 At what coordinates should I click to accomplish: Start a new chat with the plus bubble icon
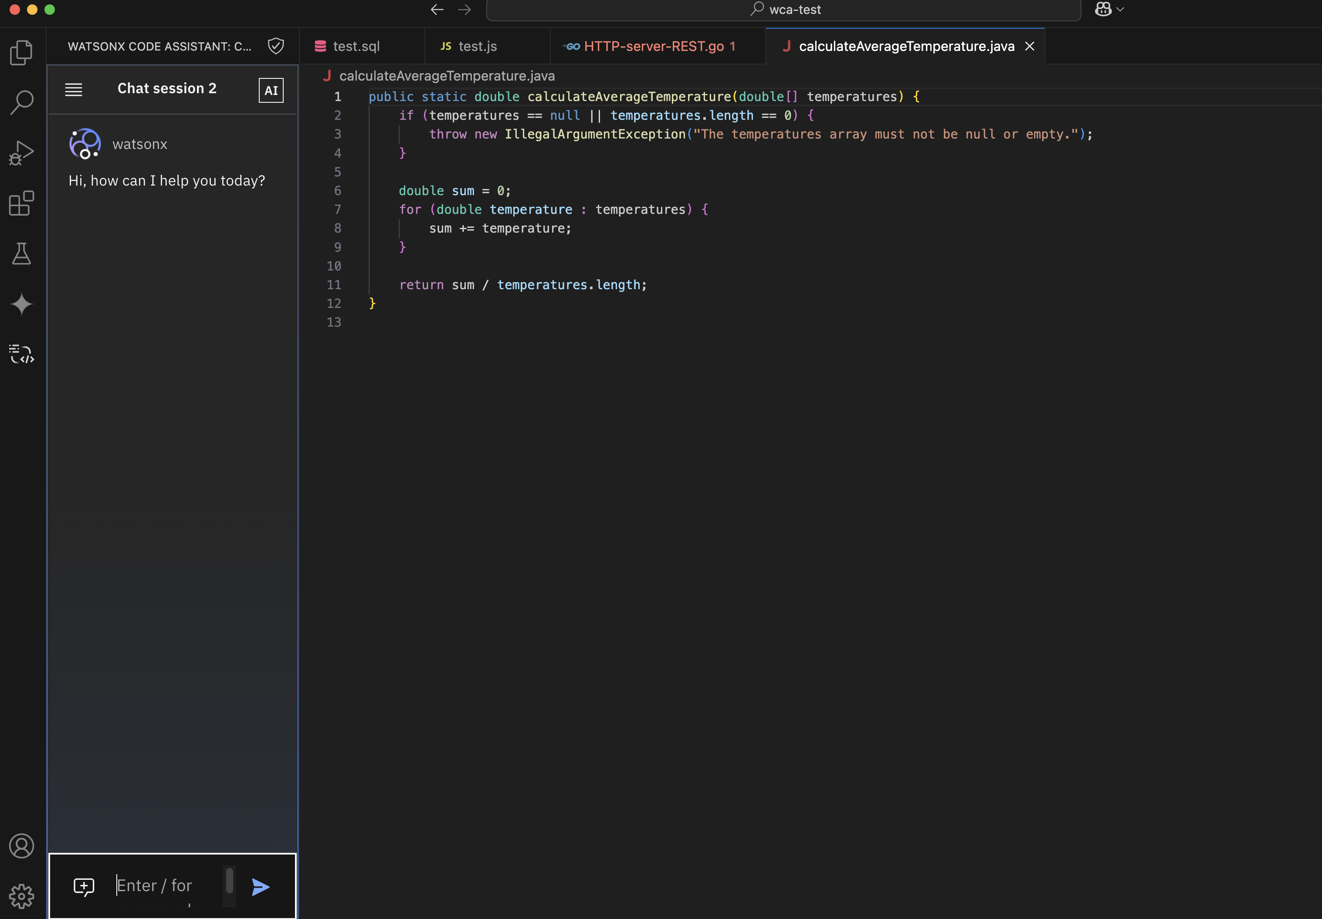click(x=84, y=886)
